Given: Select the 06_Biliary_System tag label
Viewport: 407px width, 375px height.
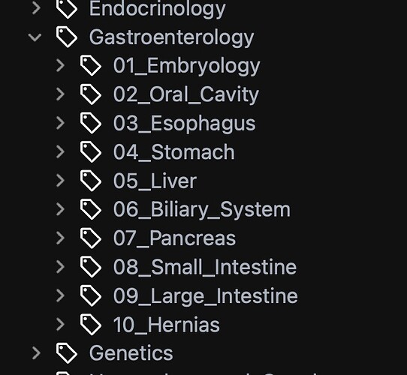Looking at the screenshot, I should pos(202,210).
